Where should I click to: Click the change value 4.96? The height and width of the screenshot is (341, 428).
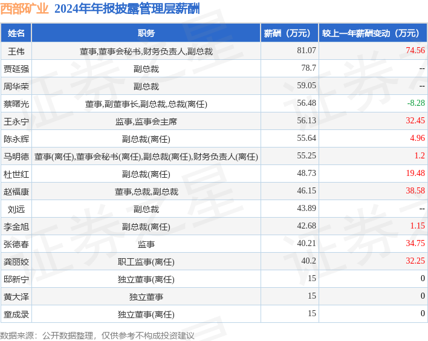pyautogui.click(x=417, y=138)
